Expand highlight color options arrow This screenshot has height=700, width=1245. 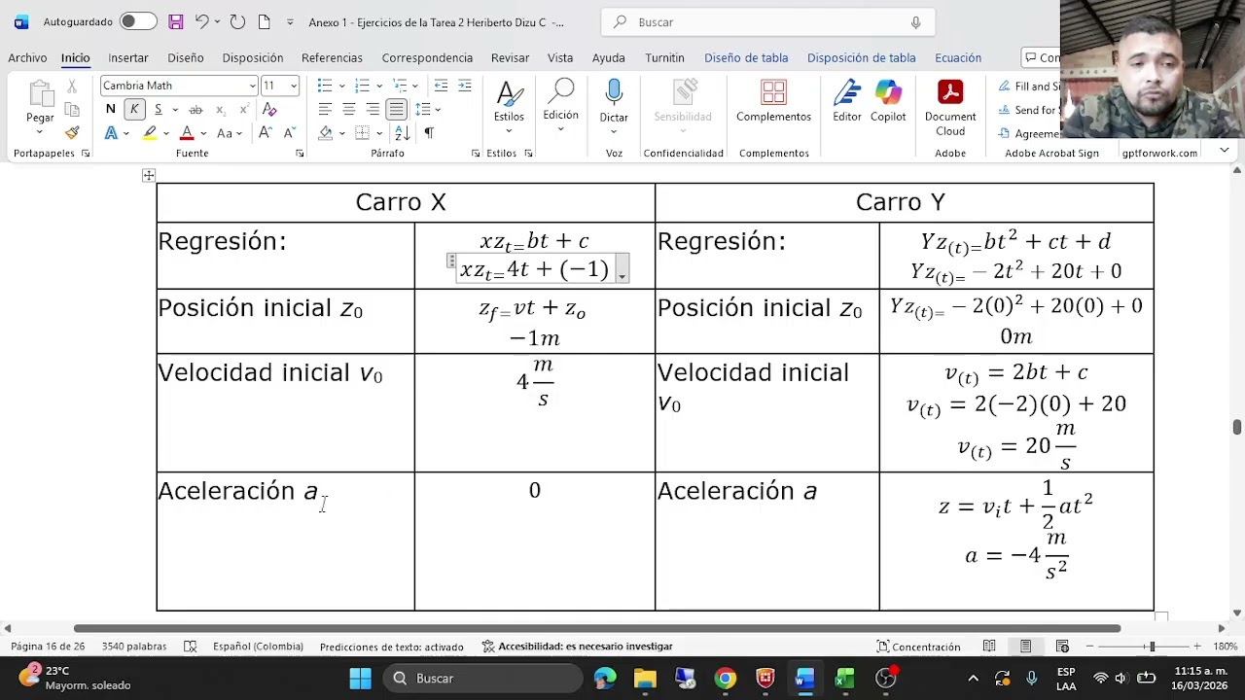(166, 133)
